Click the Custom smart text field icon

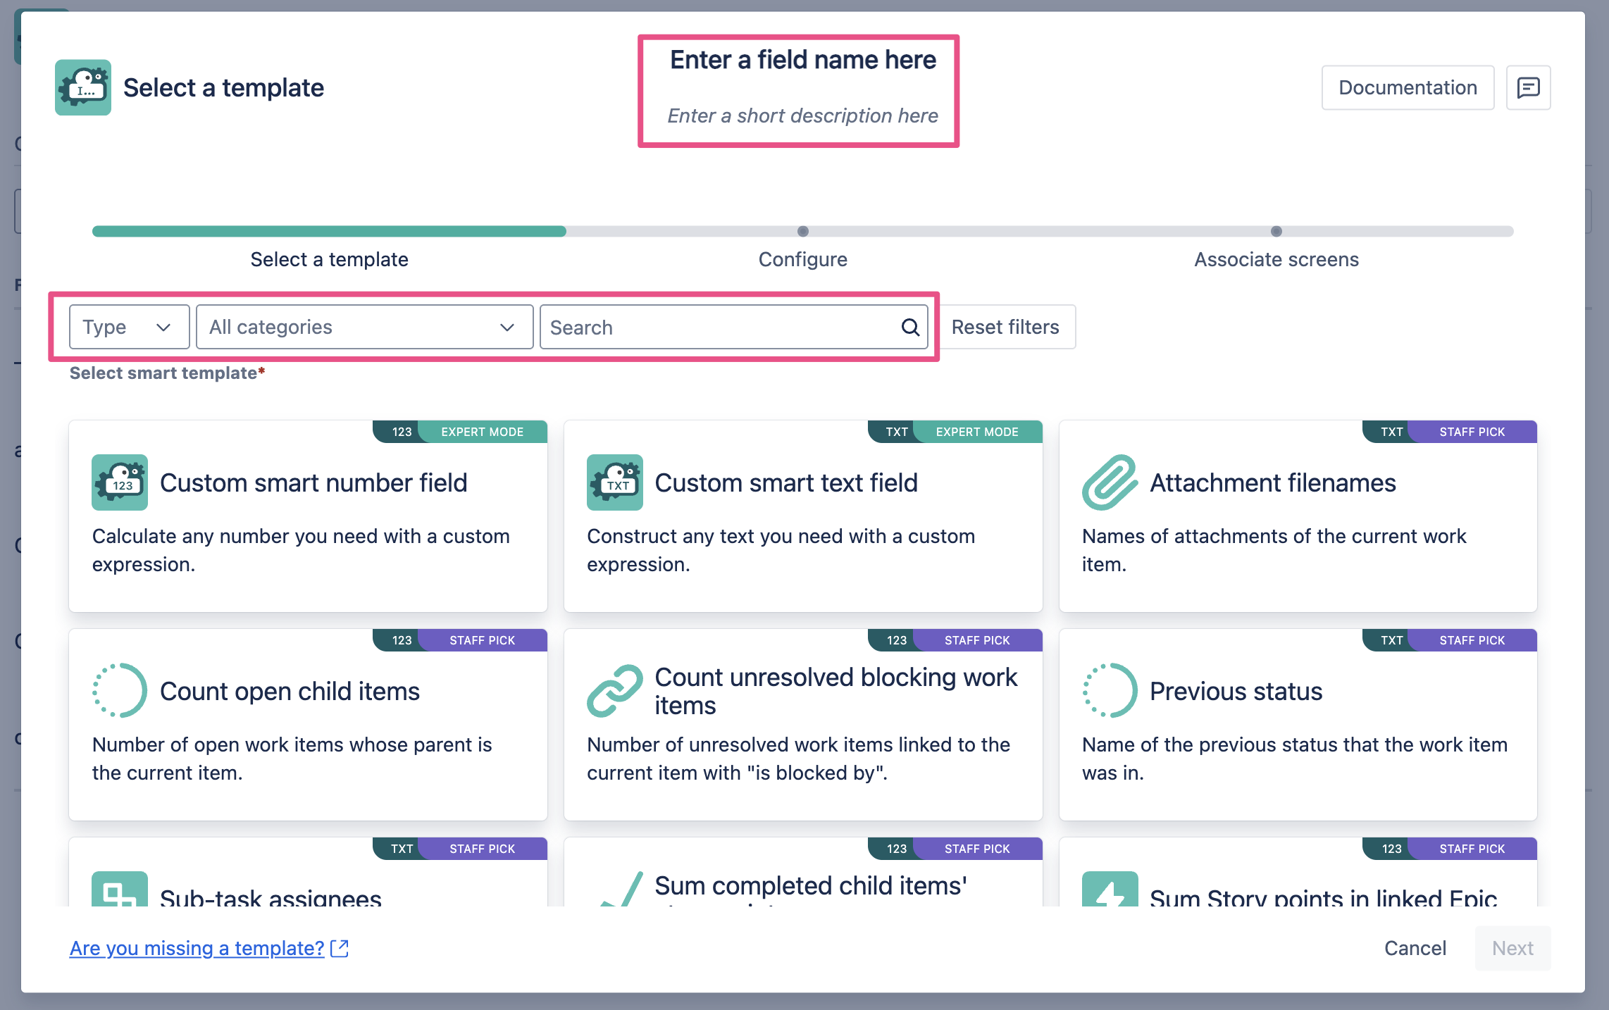tap(614, 482)
